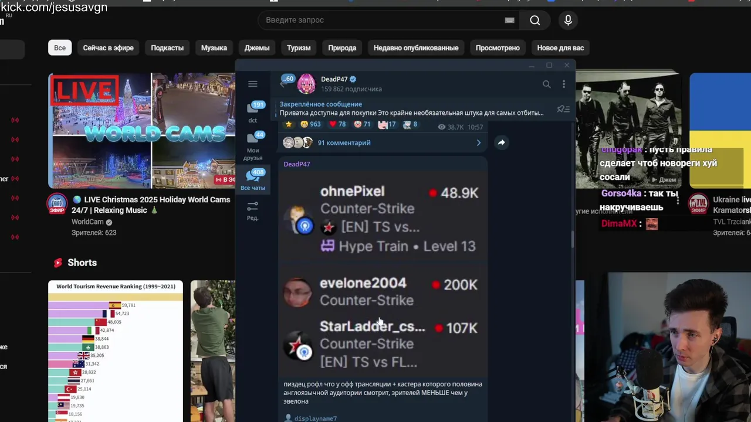Open the WorldCam channel name link
Image resolution: width=751 pixels, height=422 pixels.
point(87,222)
